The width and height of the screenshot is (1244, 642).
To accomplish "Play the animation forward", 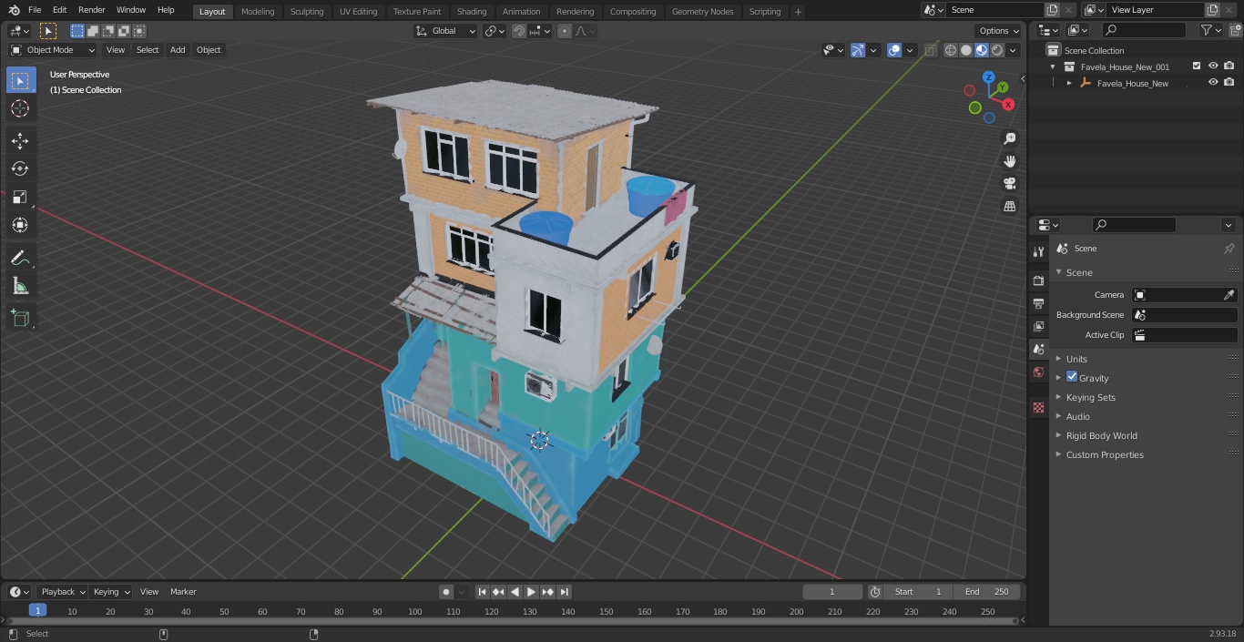I will (x=531, y=592).
